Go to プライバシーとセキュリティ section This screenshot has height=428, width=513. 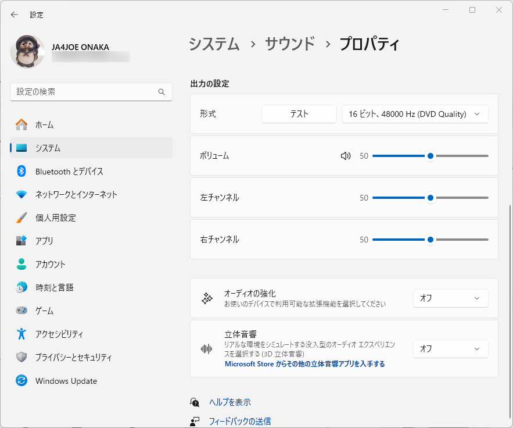73,357
